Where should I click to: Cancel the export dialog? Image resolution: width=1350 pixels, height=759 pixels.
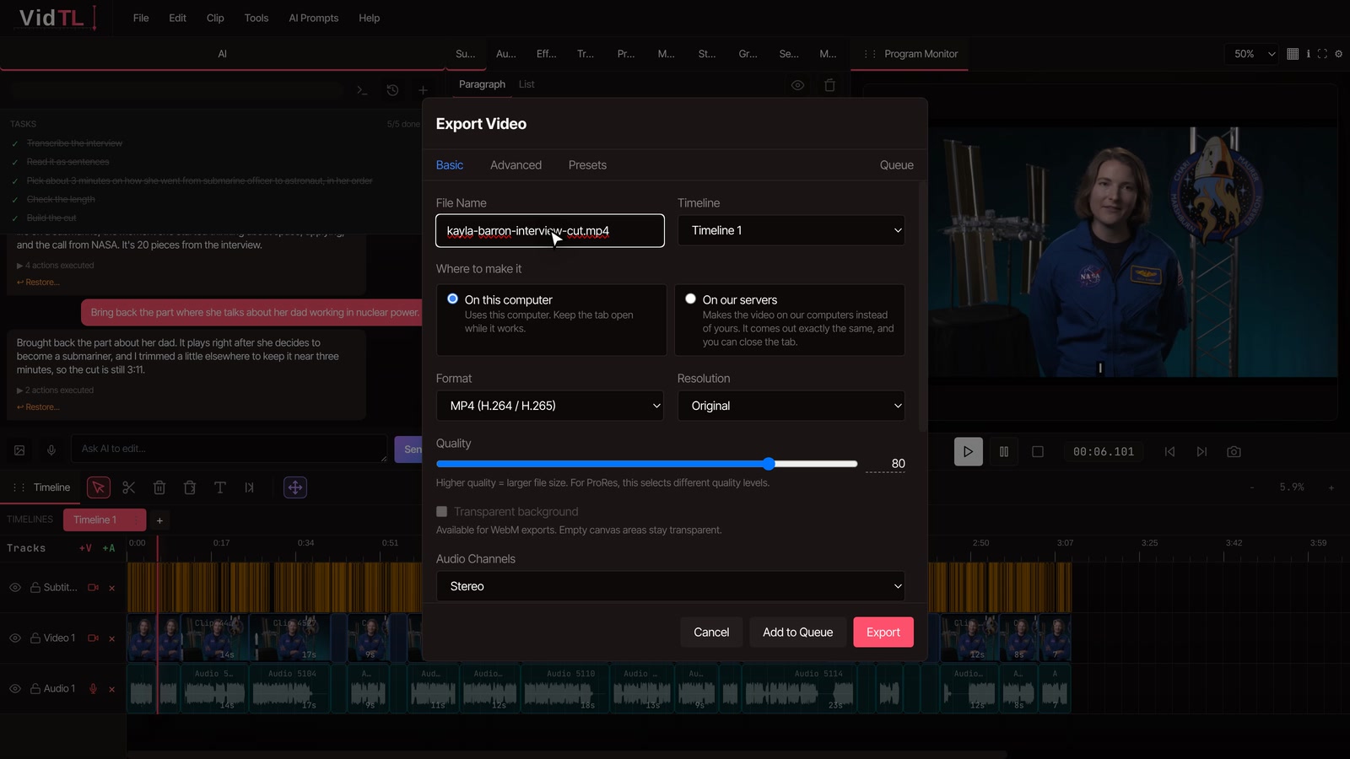(x=711, y=632)
